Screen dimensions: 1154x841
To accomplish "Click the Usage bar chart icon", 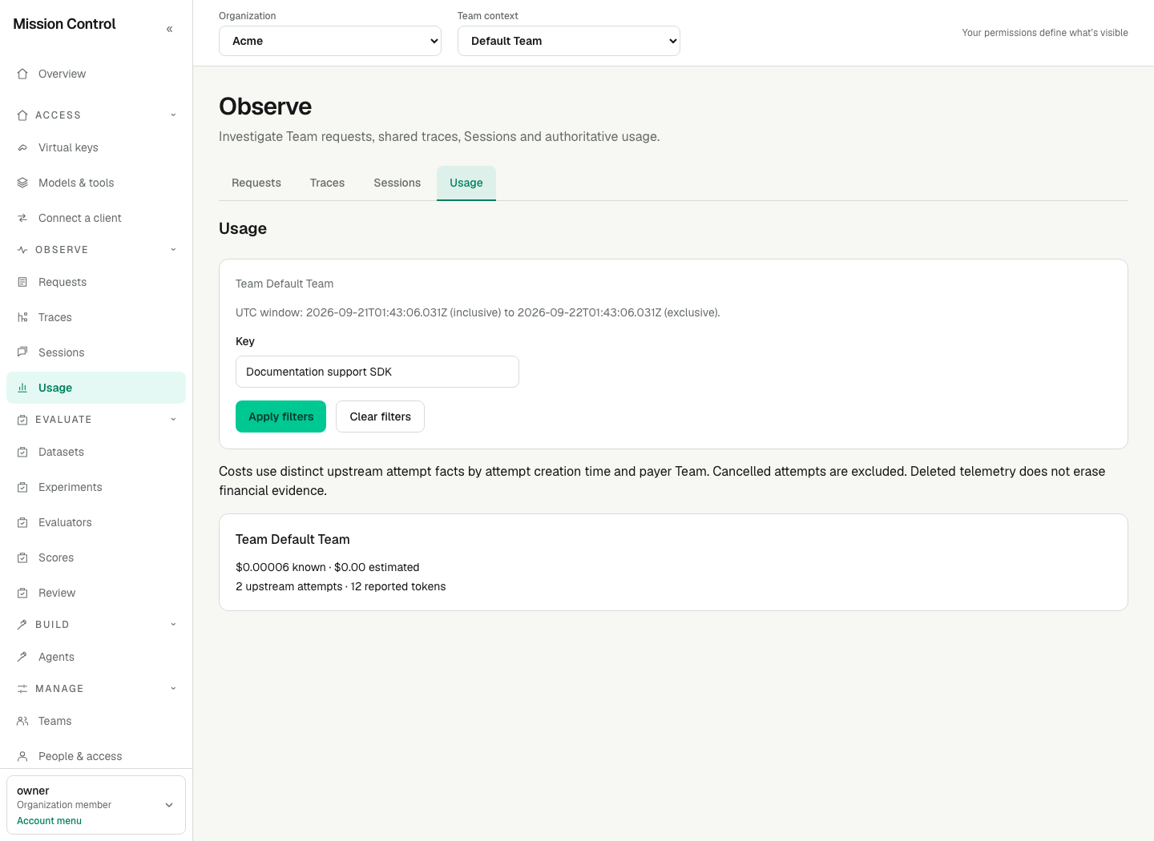I will (22, 388).
